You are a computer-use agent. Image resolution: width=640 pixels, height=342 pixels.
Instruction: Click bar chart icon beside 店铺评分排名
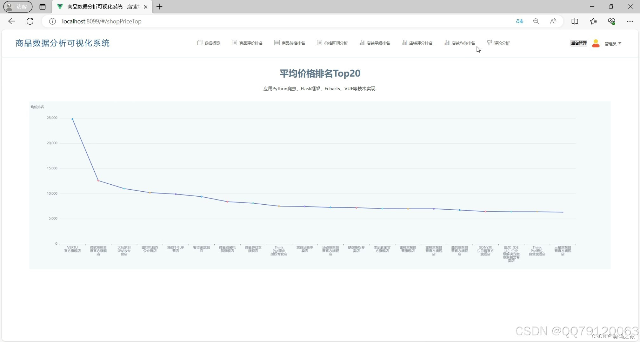tap(404, 43)
